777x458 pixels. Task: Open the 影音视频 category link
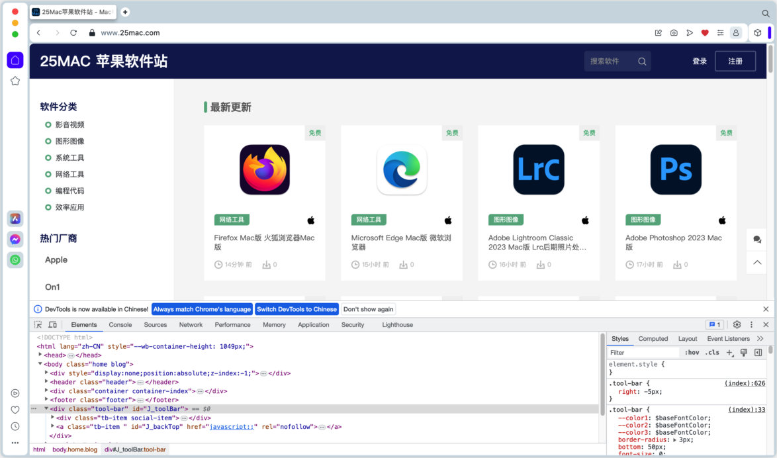coord(70,124)
